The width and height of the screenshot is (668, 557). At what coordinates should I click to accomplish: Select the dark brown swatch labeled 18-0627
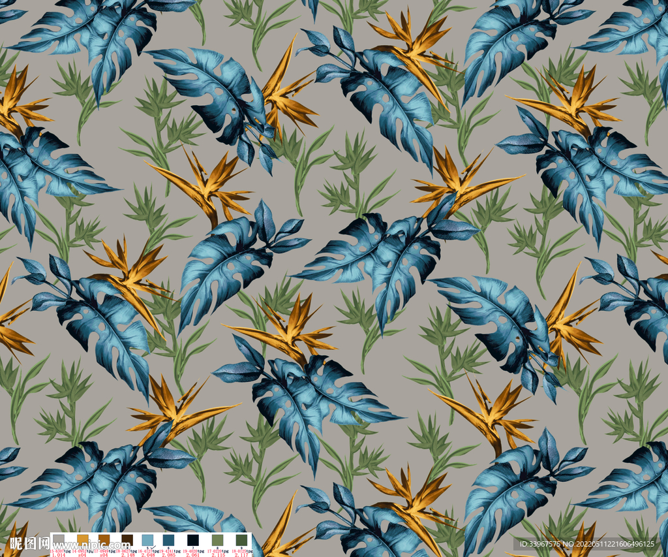[x=127, y=540]
